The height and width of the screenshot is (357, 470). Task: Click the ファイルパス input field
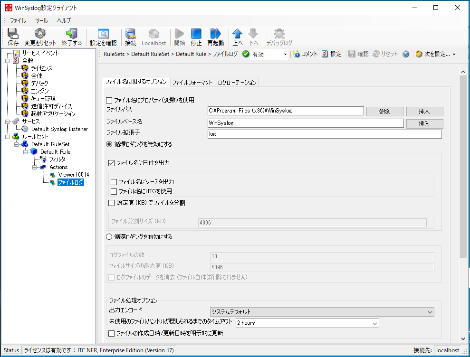[x=286, y=111]
